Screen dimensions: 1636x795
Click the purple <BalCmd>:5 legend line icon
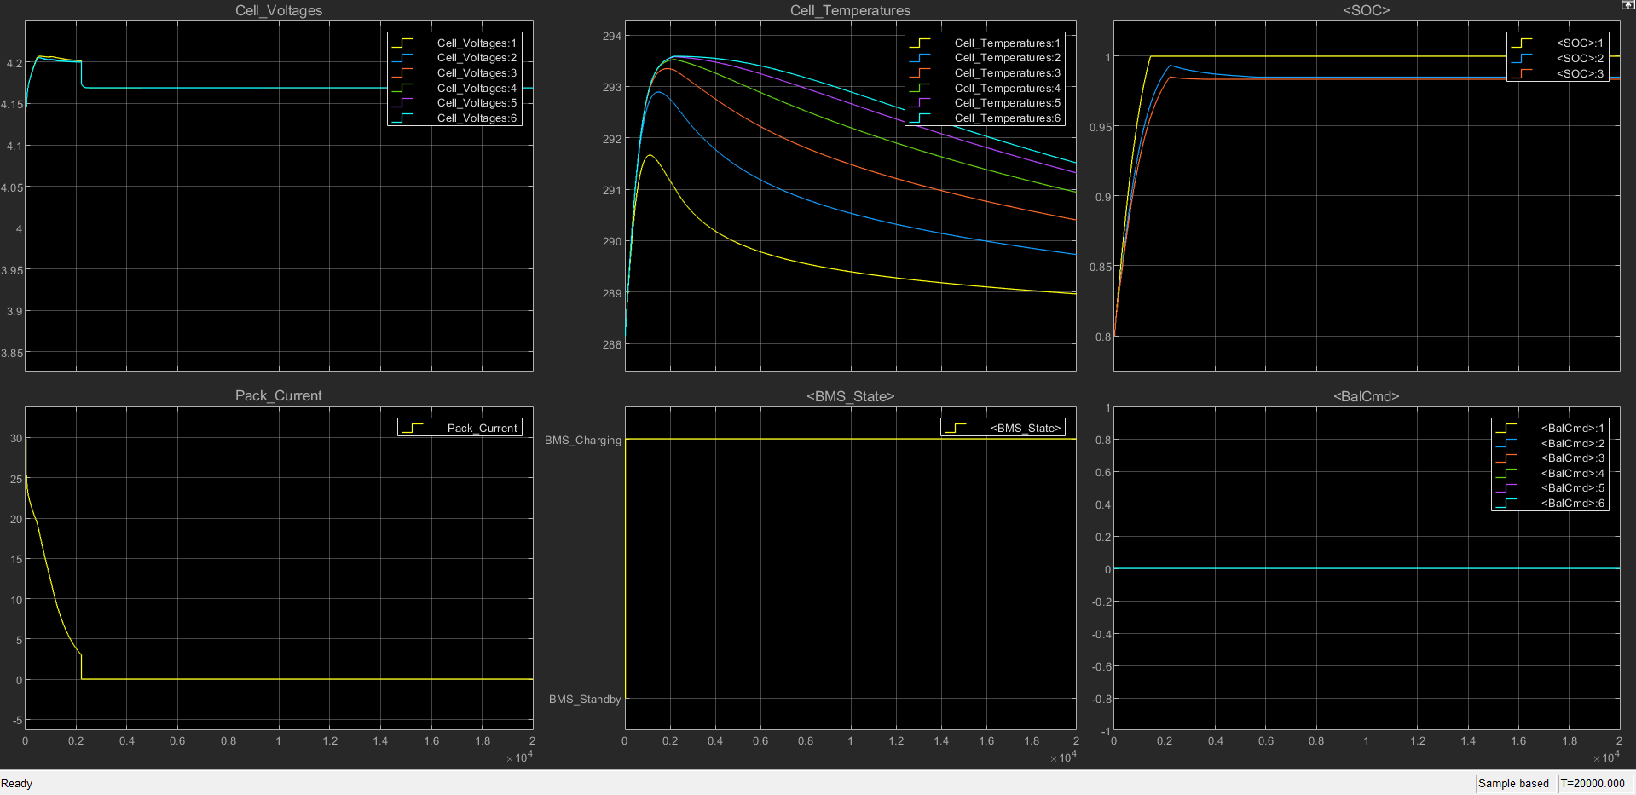pyautogui.click(x=1506, y=488)
